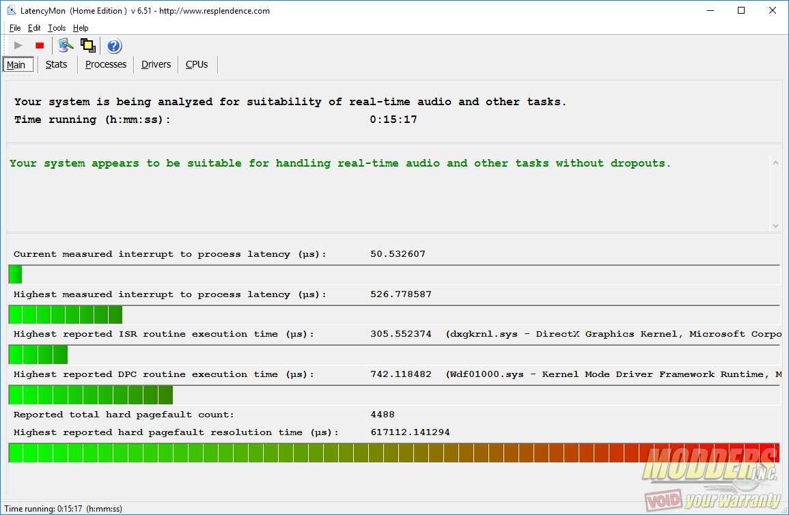Switch to the Stats tab
This screenshot has width=789, height=515.
(x=56, y=64)
